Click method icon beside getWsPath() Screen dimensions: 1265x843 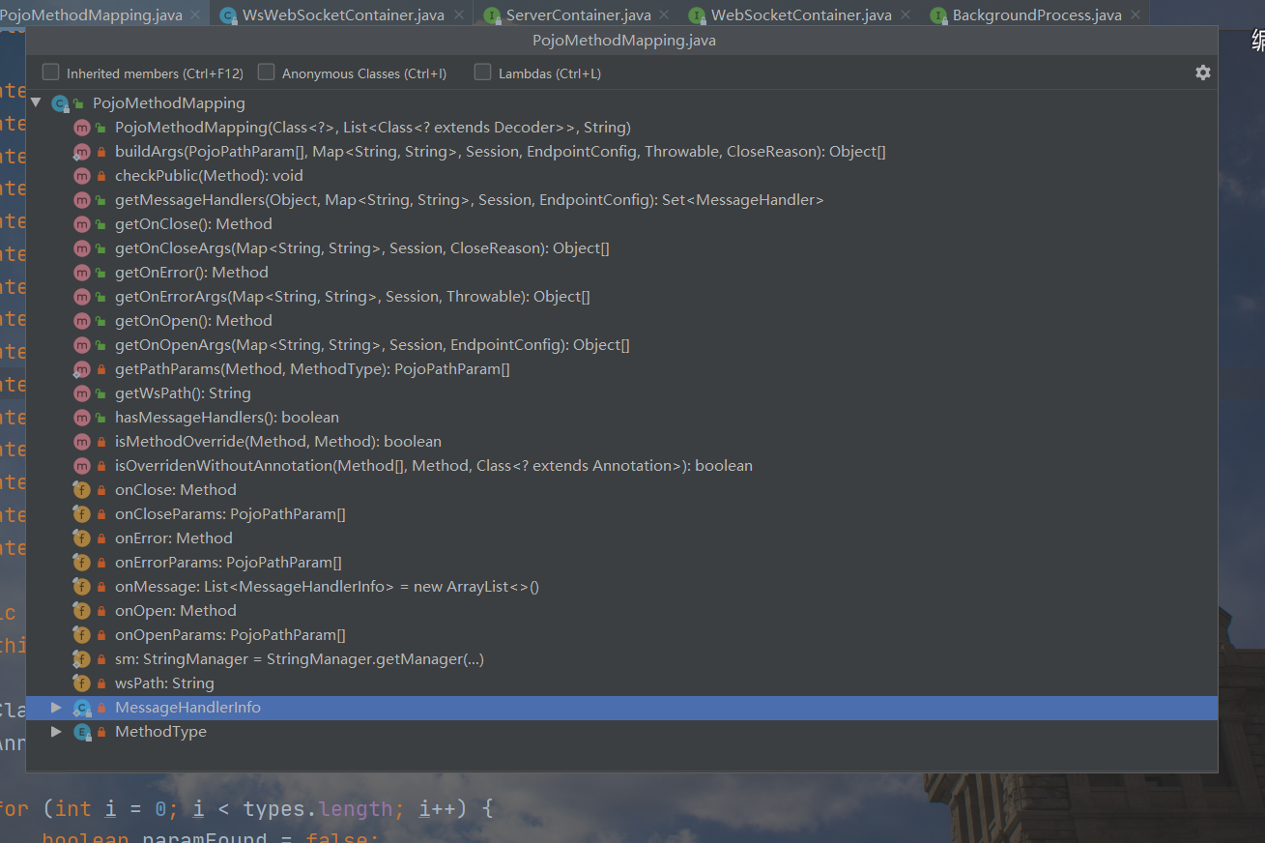pos(82,393)
